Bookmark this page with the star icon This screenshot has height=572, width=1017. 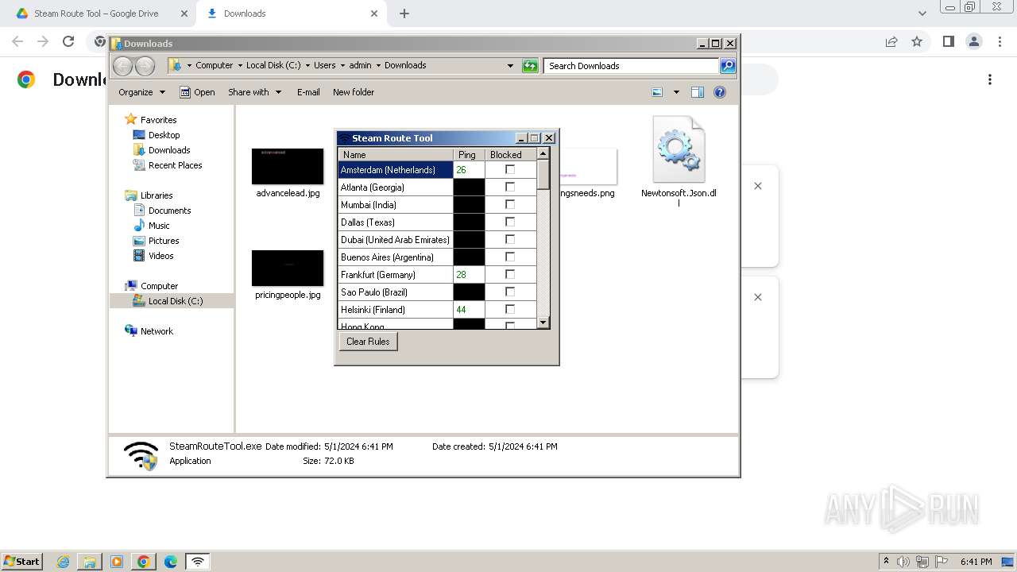[917, 41]
